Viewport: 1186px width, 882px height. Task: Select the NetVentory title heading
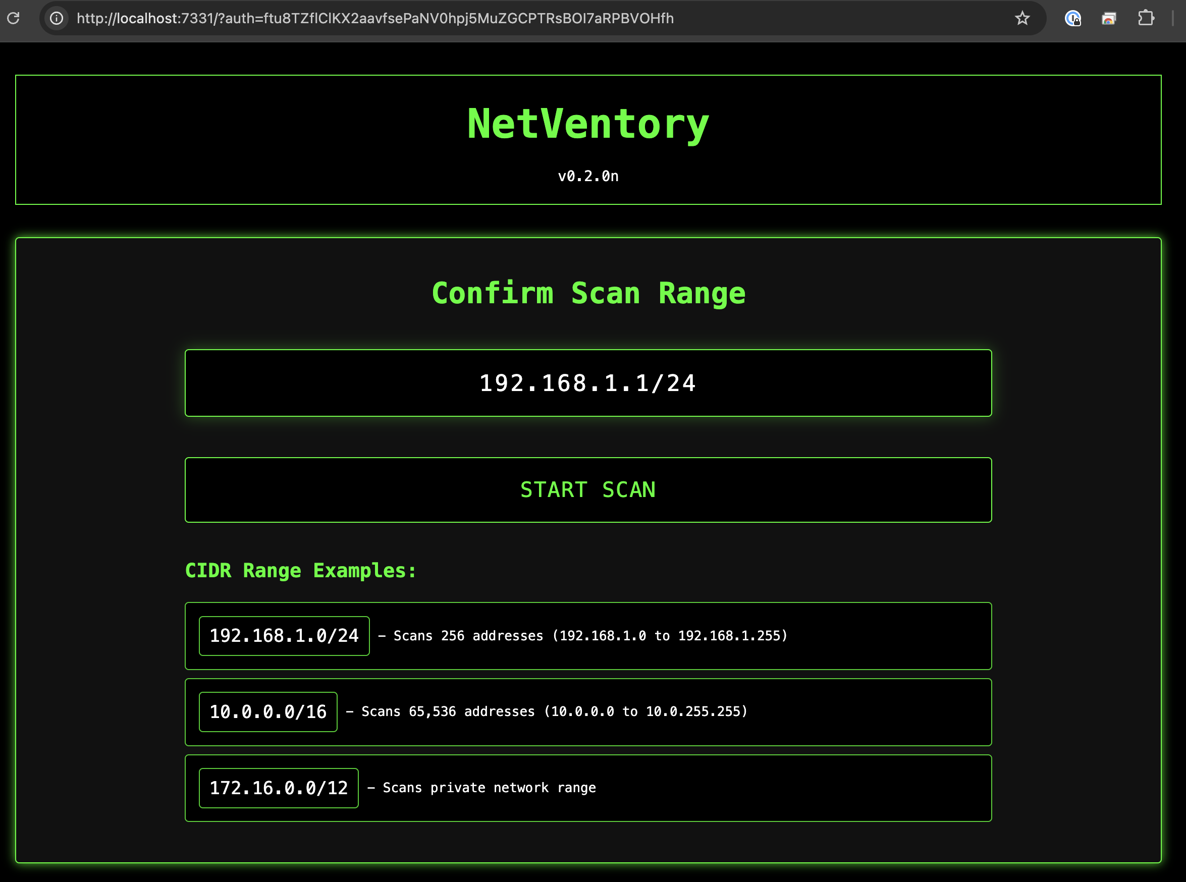click(x=588, y=125)
